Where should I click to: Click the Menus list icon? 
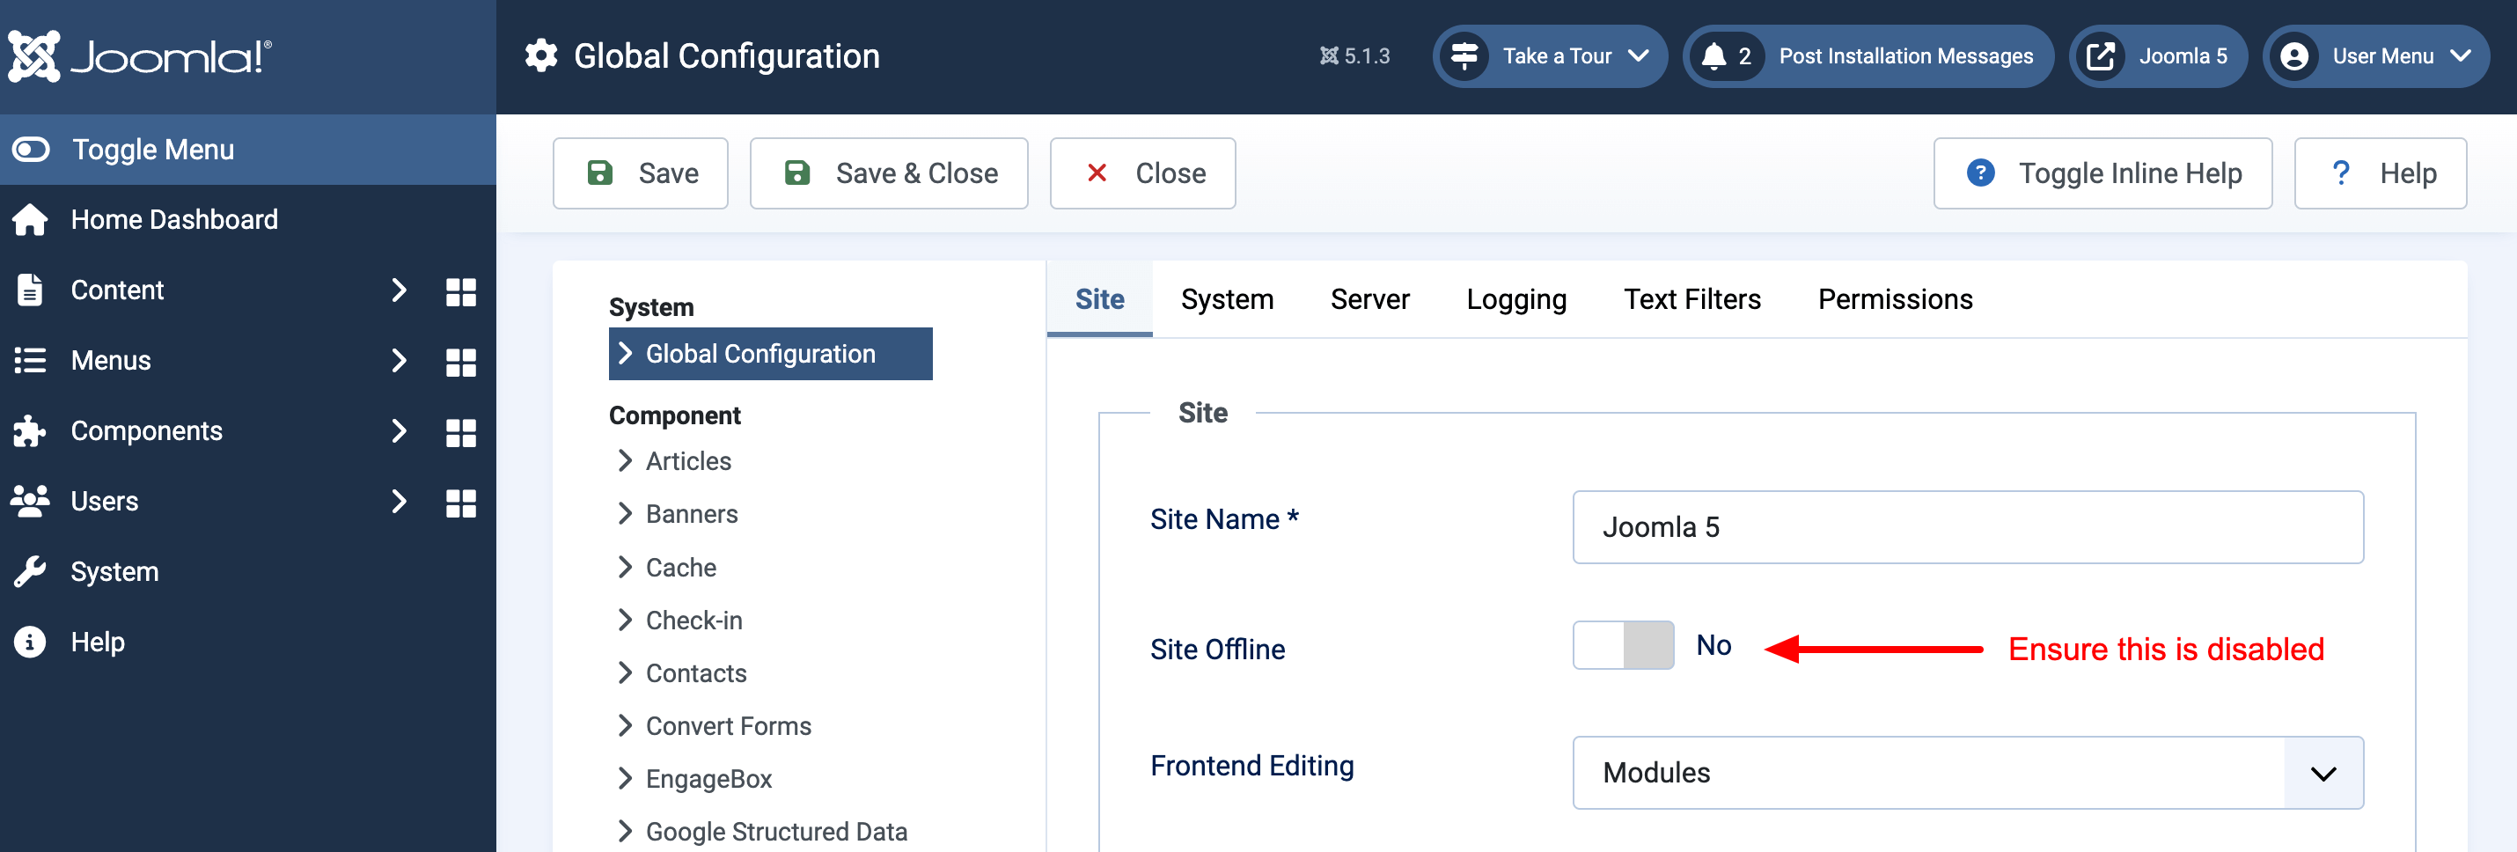click(x=30, y=361)
